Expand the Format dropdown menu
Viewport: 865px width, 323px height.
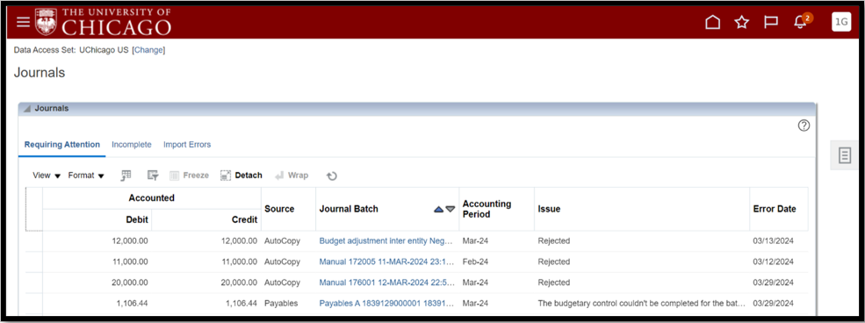pos(86,176)
